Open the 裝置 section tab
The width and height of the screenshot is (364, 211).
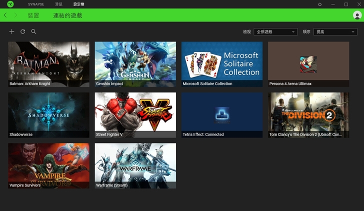coord(33,15)
